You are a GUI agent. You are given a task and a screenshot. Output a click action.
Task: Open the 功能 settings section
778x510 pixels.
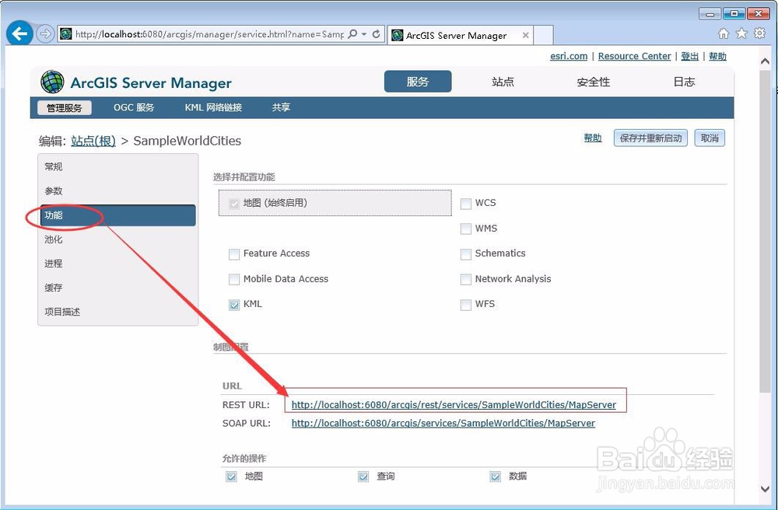pyautogui.click(x=118, y=215)
